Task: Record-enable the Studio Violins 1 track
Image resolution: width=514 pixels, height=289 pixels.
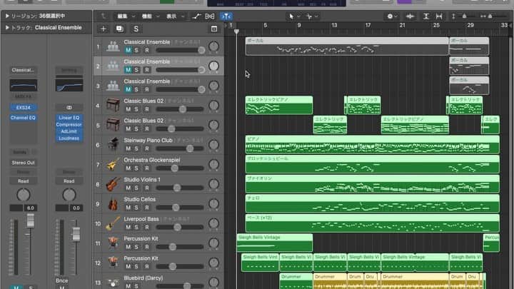Action: point(147,188)
